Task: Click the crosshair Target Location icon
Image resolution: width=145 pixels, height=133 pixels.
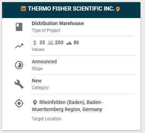Action: tap(19, 103)
